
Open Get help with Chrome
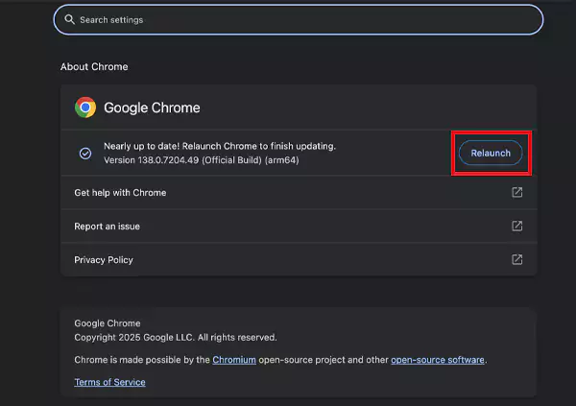coord(299,193)
